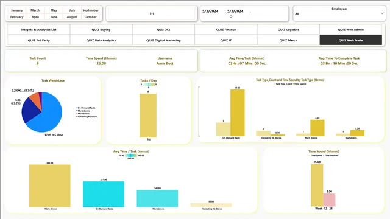
Task: Select Markdowns 140.00 average time bar
Action: [157, 198]
